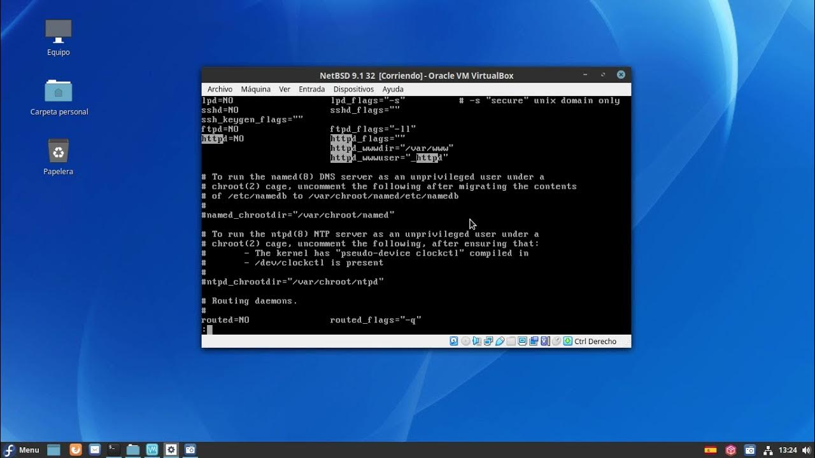Open the Papelera trash icon
Image resolution: width=815 pixels, height=458 pixels.
pyautogui.click(x=59, y=156)
